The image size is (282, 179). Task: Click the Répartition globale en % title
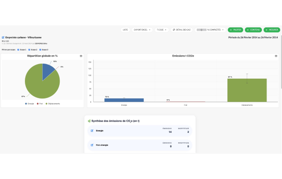click(42, 56)
